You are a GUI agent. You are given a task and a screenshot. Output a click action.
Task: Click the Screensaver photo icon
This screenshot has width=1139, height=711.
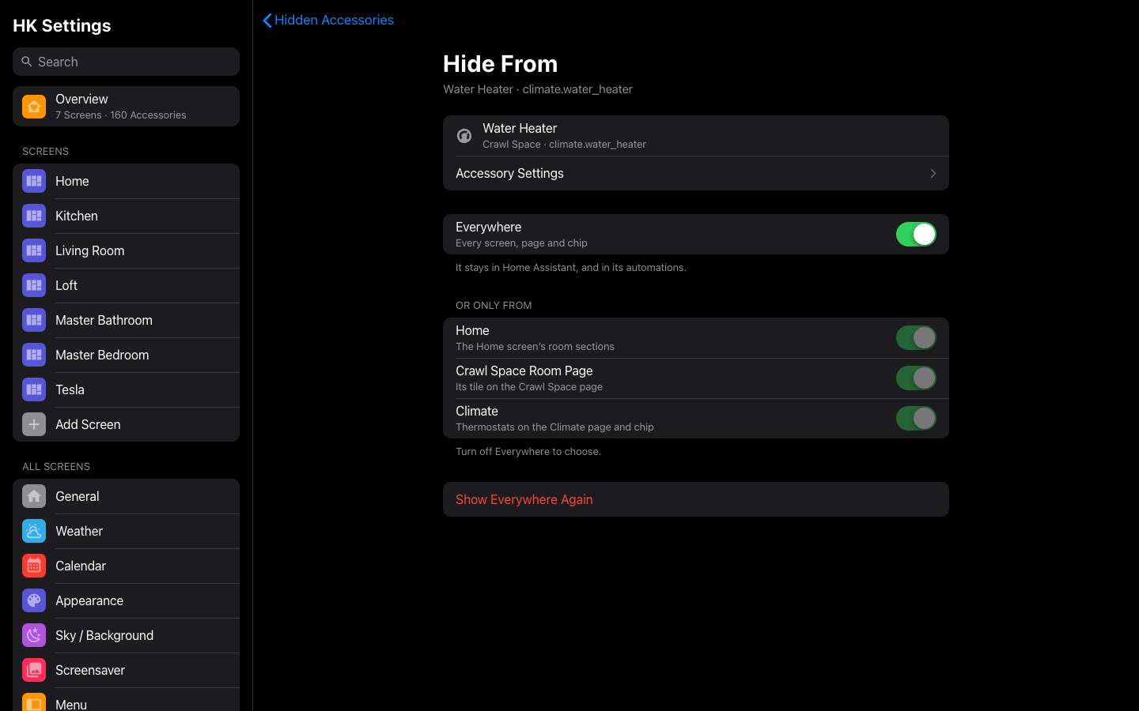(34, 670)
